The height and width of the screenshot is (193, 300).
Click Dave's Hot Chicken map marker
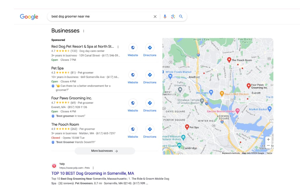click(x=222, y=94)
